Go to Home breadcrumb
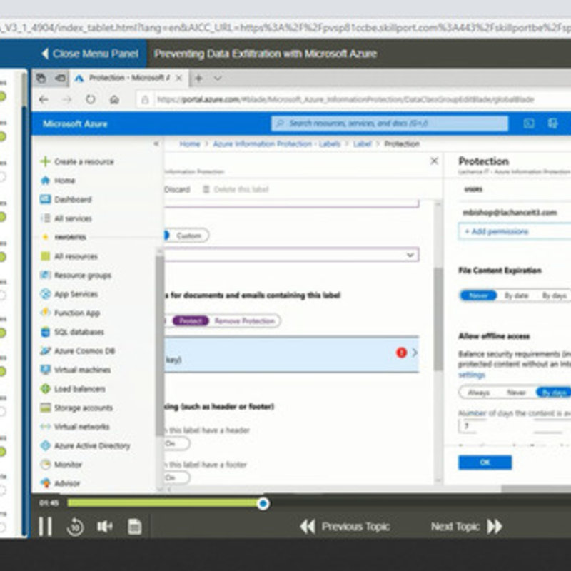 (x=190, y=144)
